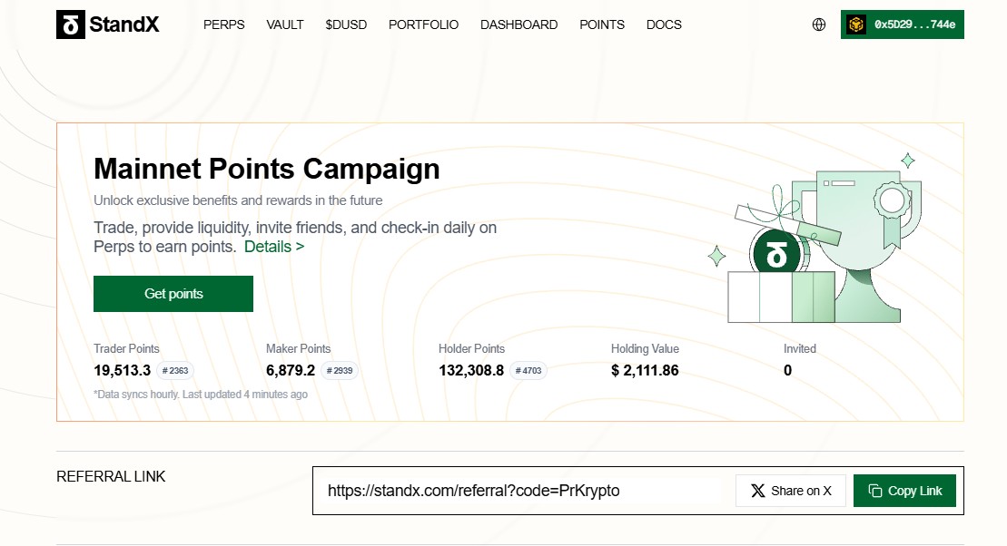Click the Invited label
This screenshot has height=546, width=1007.
click(x=800, y=348)
